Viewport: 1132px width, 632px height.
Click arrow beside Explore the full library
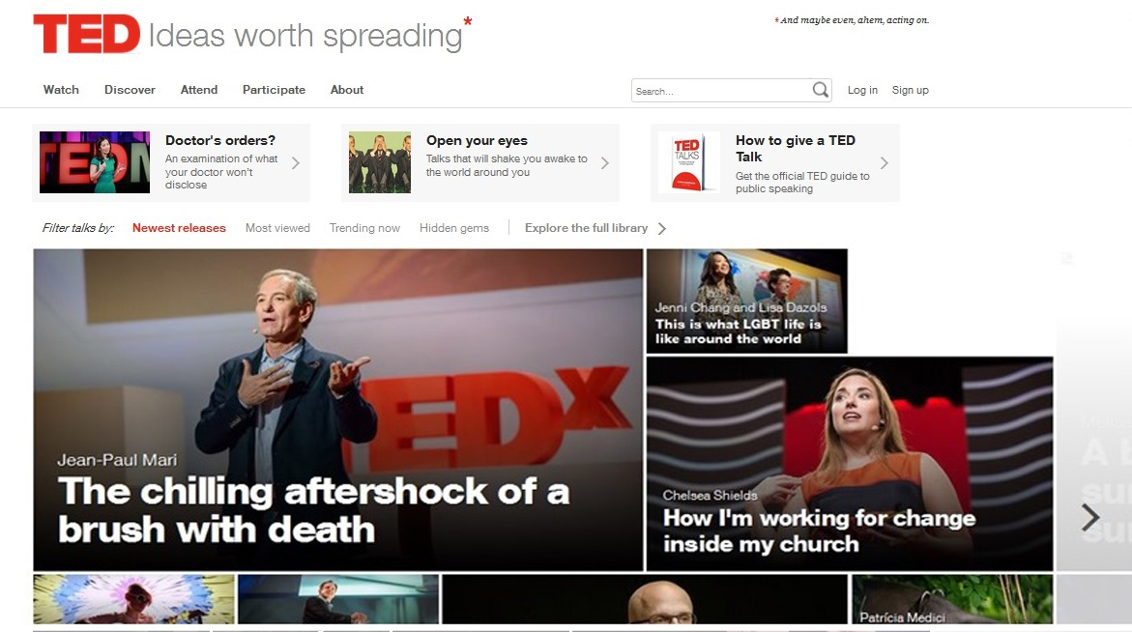(662, 228)
